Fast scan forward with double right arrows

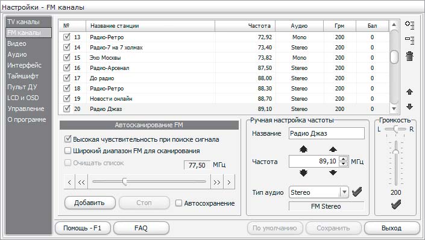[x=217, y=182]
